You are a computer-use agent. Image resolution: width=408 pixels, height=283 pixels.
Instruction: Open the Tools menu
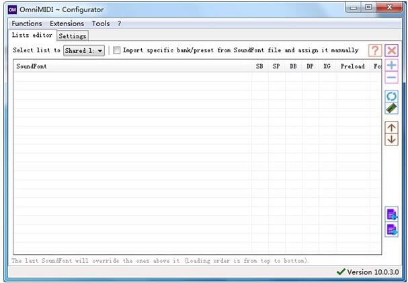point(101,23)
